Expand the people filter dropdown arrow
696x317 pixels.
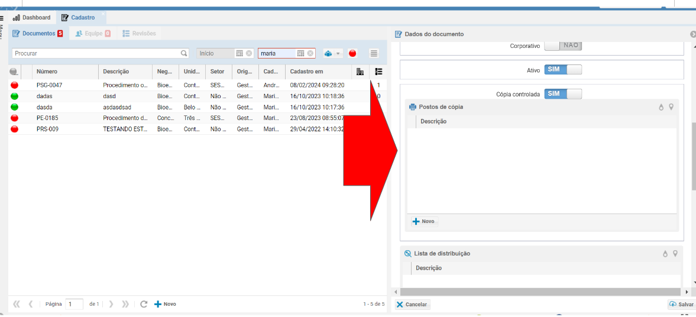338,53
